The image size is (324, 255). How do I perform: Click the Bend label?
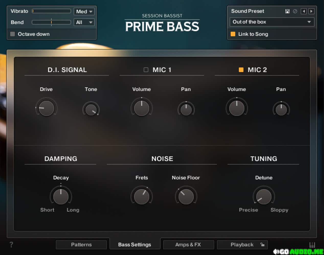(x=17, y=22)
